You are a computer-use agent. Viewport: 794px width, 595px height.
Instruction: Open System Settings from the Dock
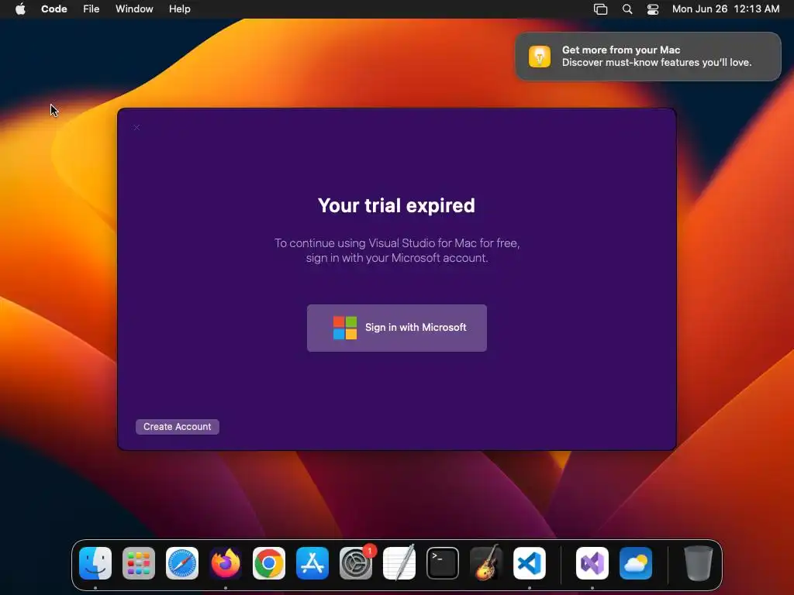[x=356, y=563]
